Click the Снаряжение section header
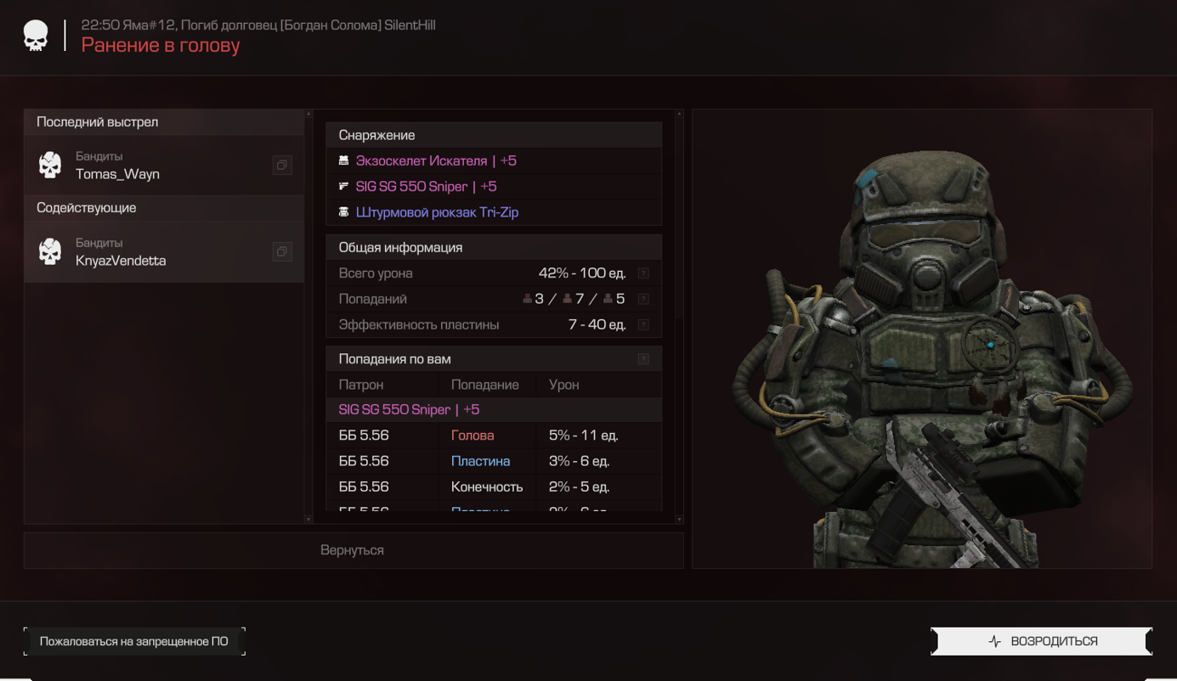 pos(494,135)
